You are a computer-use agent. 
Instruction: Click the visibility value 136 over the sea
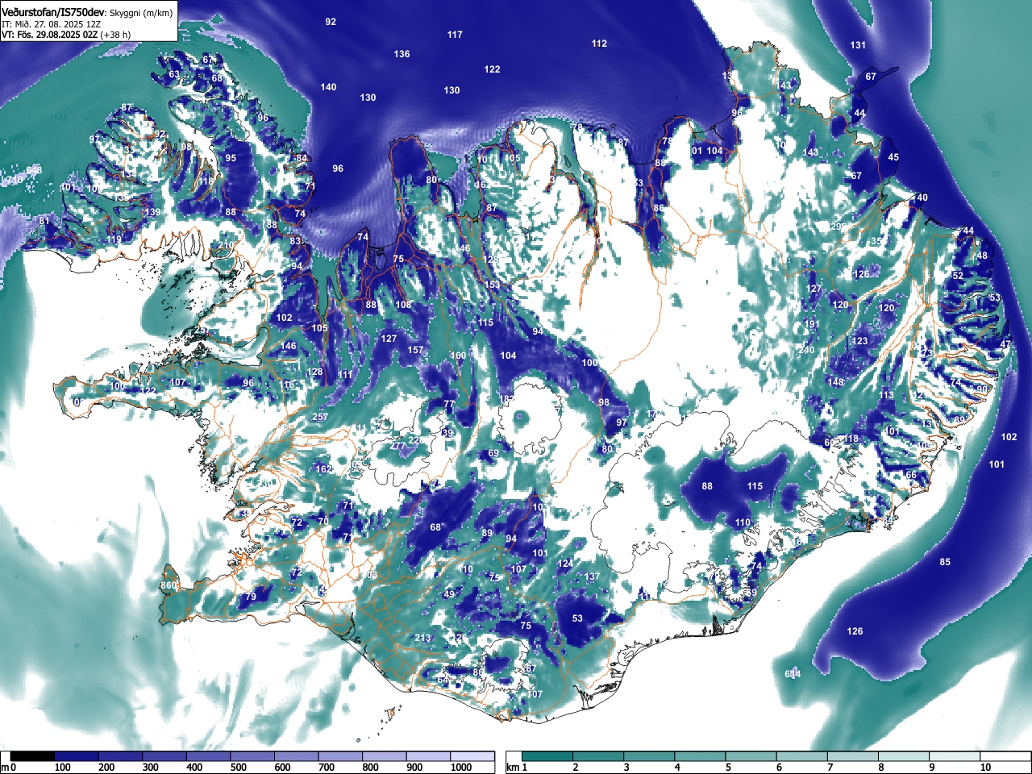tap(402, 54)
